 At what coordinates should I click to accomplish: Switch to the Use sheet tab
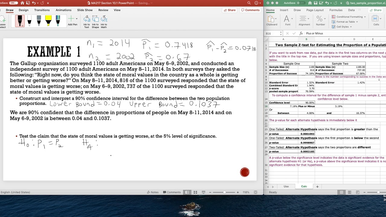[x=286, y=187]
